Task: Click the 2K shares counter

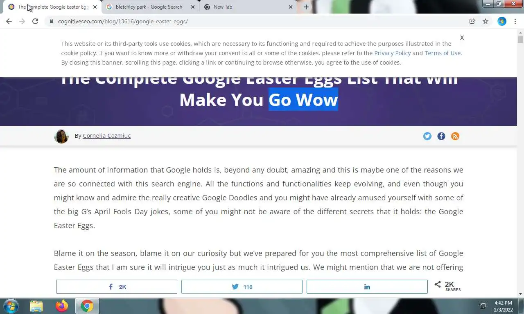Action: click(448, 287)
